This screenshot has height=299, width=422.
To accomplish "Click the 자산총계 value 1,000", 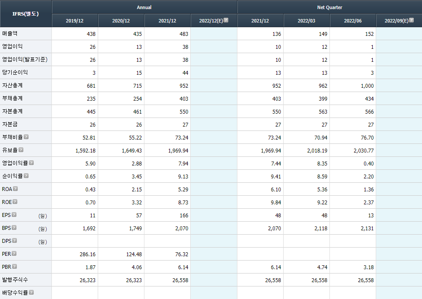I will coord(367,86).
